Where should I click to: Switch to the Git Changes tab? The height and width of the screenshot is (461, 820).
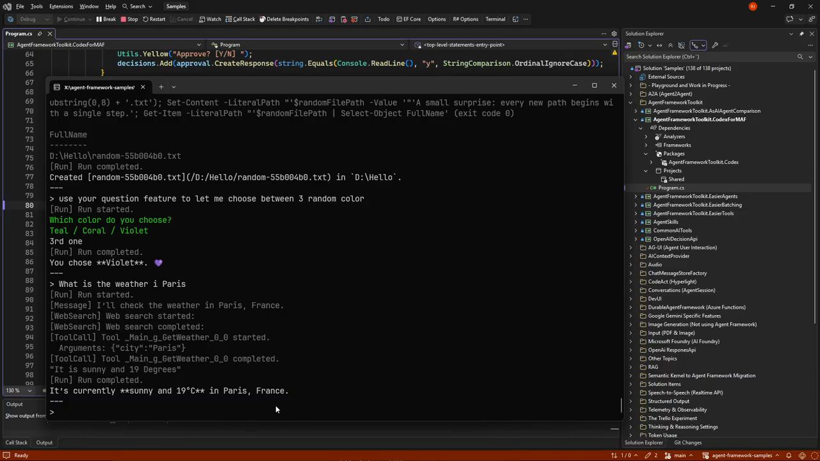pyautogui.click(x=687, y=442)
